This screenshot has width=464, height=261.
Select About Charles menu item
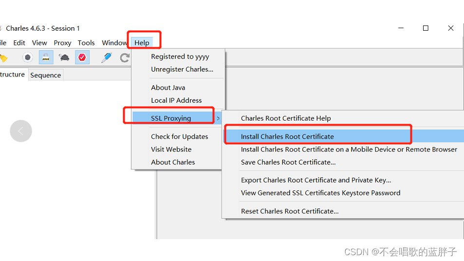(173, 162)
